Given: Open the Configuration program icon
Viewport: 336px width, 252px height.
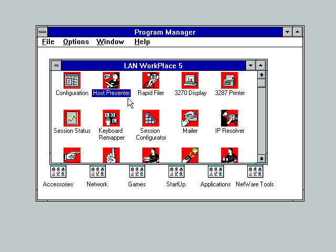Looking at the screenshot, I should coord(72,80).
